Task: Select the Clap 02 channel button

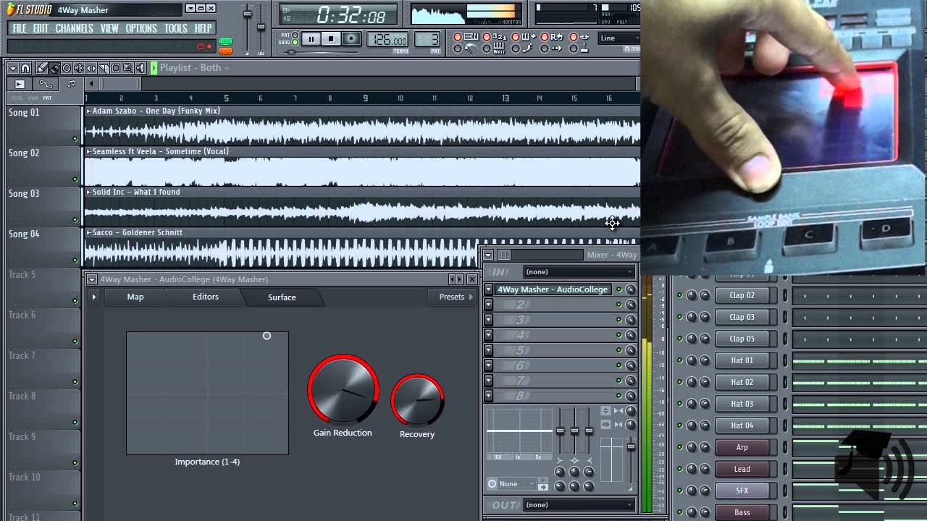Action: [742, 295]
